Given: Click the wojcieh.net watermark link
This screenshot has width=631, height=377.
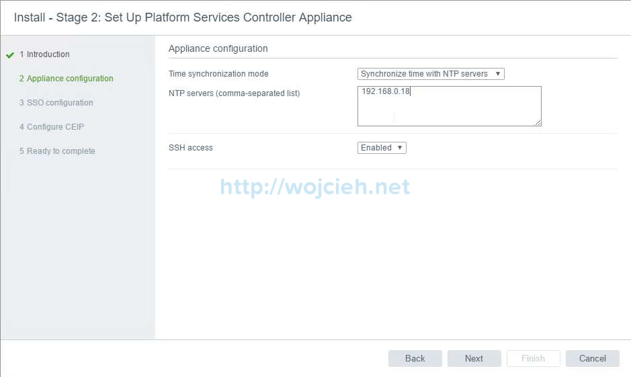Looking at the screenshot, I should point(314,187).
